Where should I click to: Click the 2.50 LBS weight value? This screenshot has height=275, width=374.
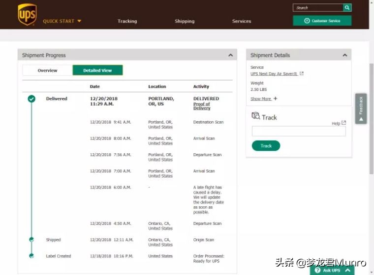point(258,89)
